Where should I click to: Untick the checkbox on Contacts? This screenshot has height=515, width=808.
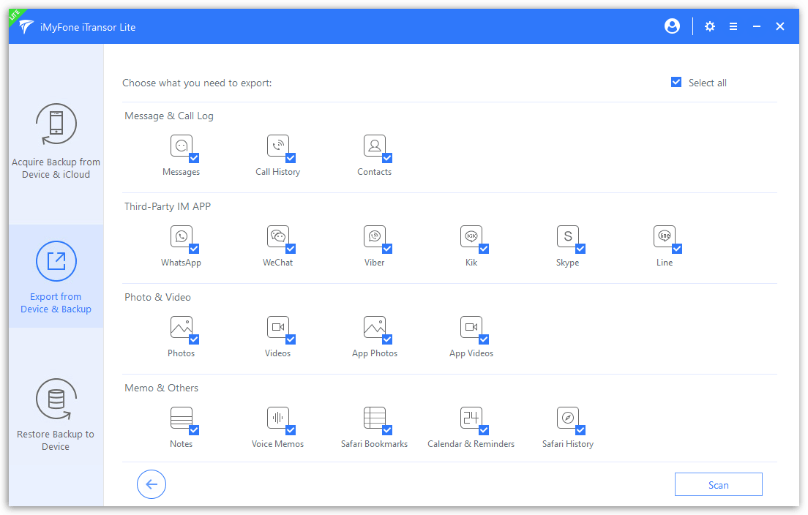point(387,158)
